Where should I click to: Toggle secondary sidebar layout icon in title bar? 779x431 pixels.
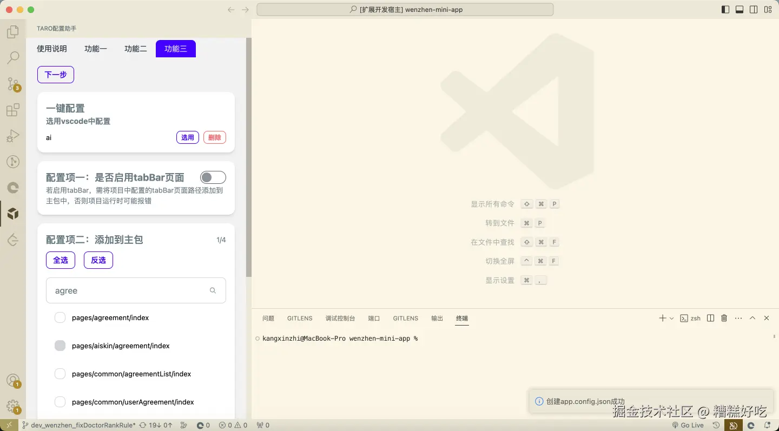coord(754,10)
